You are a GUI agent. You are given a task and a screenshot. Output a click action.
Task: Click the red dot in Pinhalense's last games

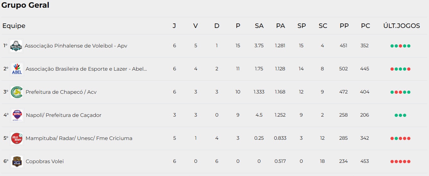click(x=400, y=46)
